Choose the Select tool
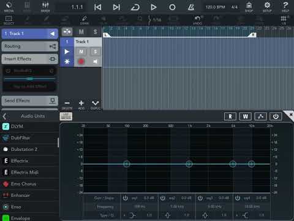294x221 pixels. 9,20
